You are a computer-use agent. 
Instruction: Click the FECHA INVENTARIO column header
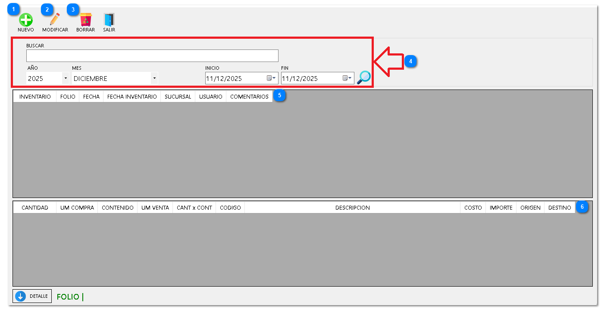pos(132,97)
